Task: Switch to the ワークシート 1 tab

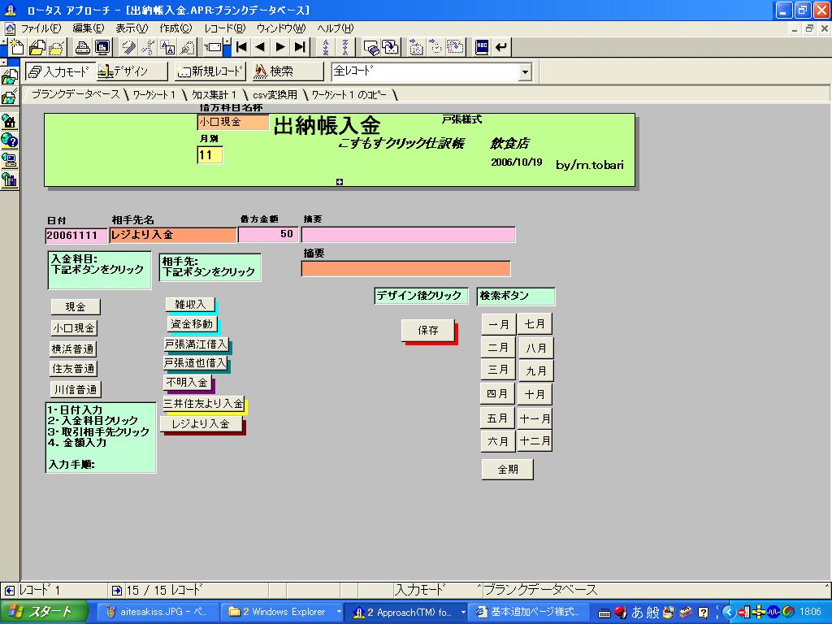Action: click(x=154, y=95)
